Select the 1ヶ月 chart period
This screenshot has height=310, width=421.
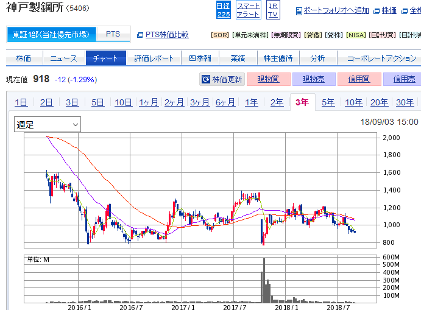pyautogui.click(x=149, y=102)
